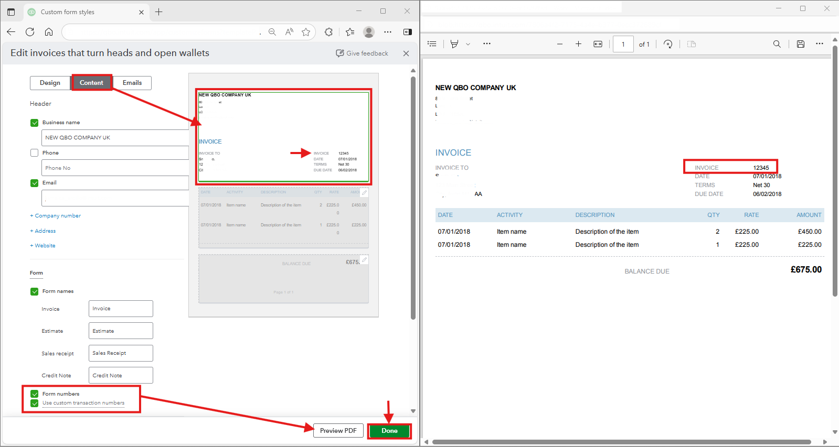839x447 pixels.
Task: Open the browser home page icon
Action: pos(49,32)
